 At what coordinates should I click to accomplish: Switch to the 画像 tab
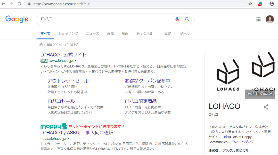tap(110, 34)
